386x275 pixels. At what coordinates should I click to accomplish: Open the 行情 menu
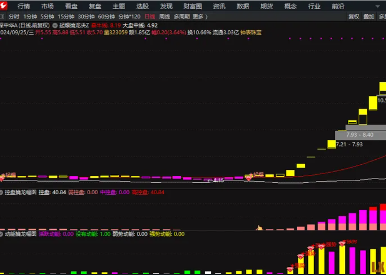(22, 6)
